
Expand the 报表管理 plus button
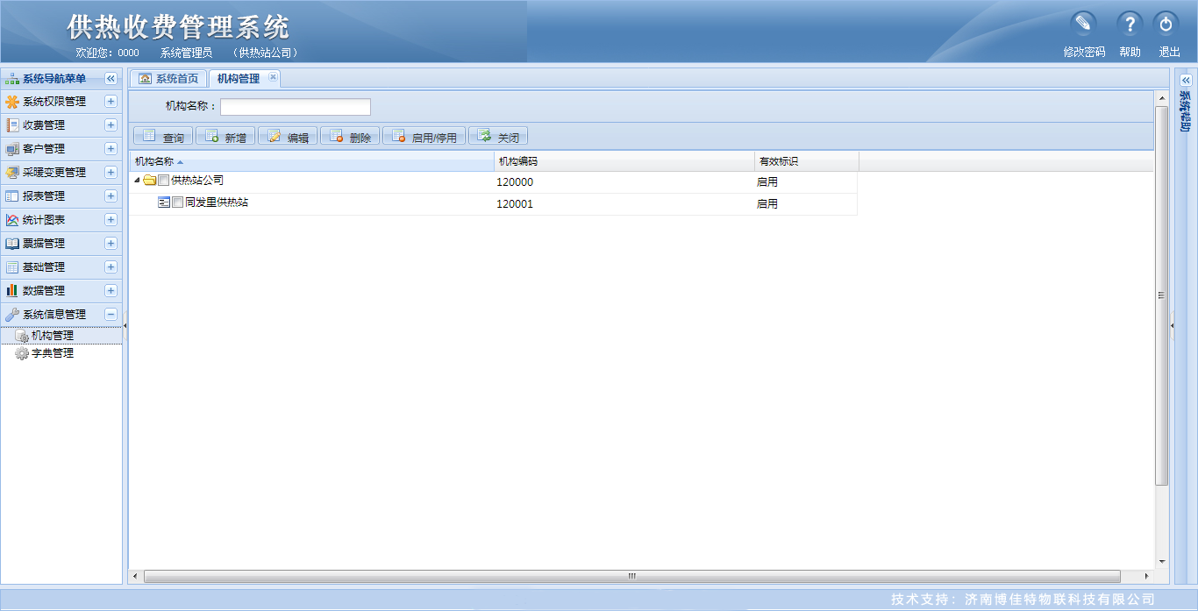(111, 196)
